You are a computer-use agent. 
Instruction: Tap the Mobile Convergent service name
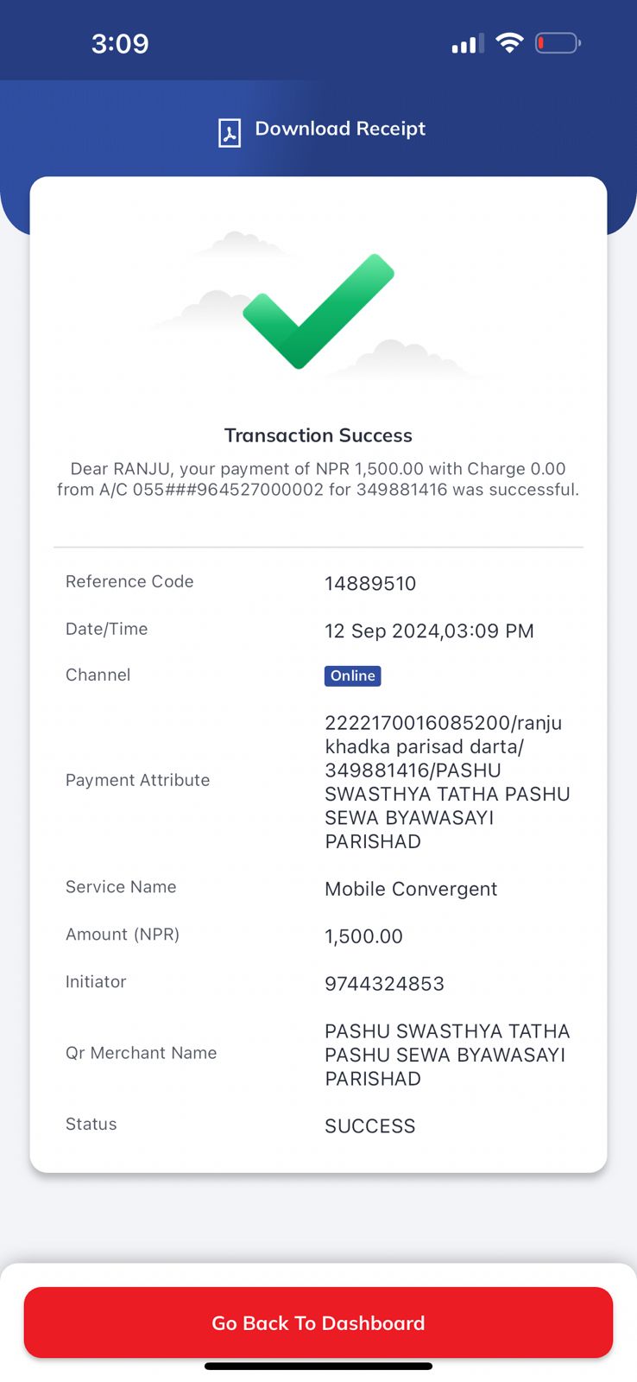[411, 889]
